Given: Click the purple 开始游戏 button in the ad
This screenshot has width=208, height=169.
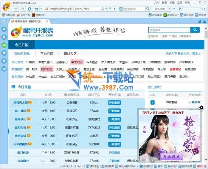Looking at the screenshot, I should click(x=171, y=157).
